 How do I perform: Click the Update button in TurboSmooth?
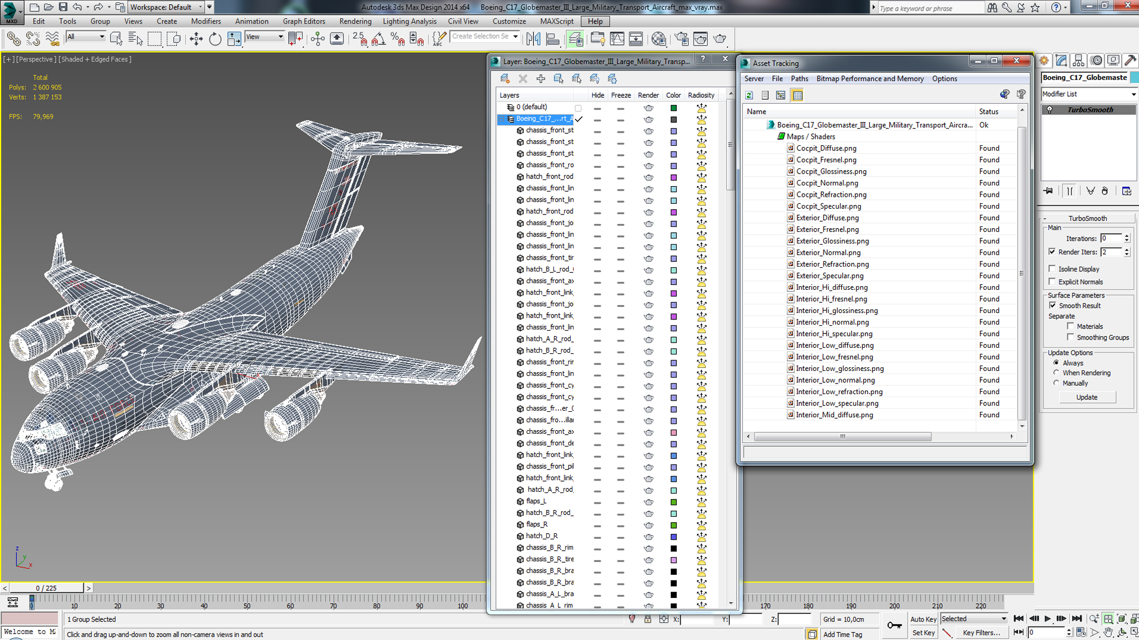(x=1087, y=397)
